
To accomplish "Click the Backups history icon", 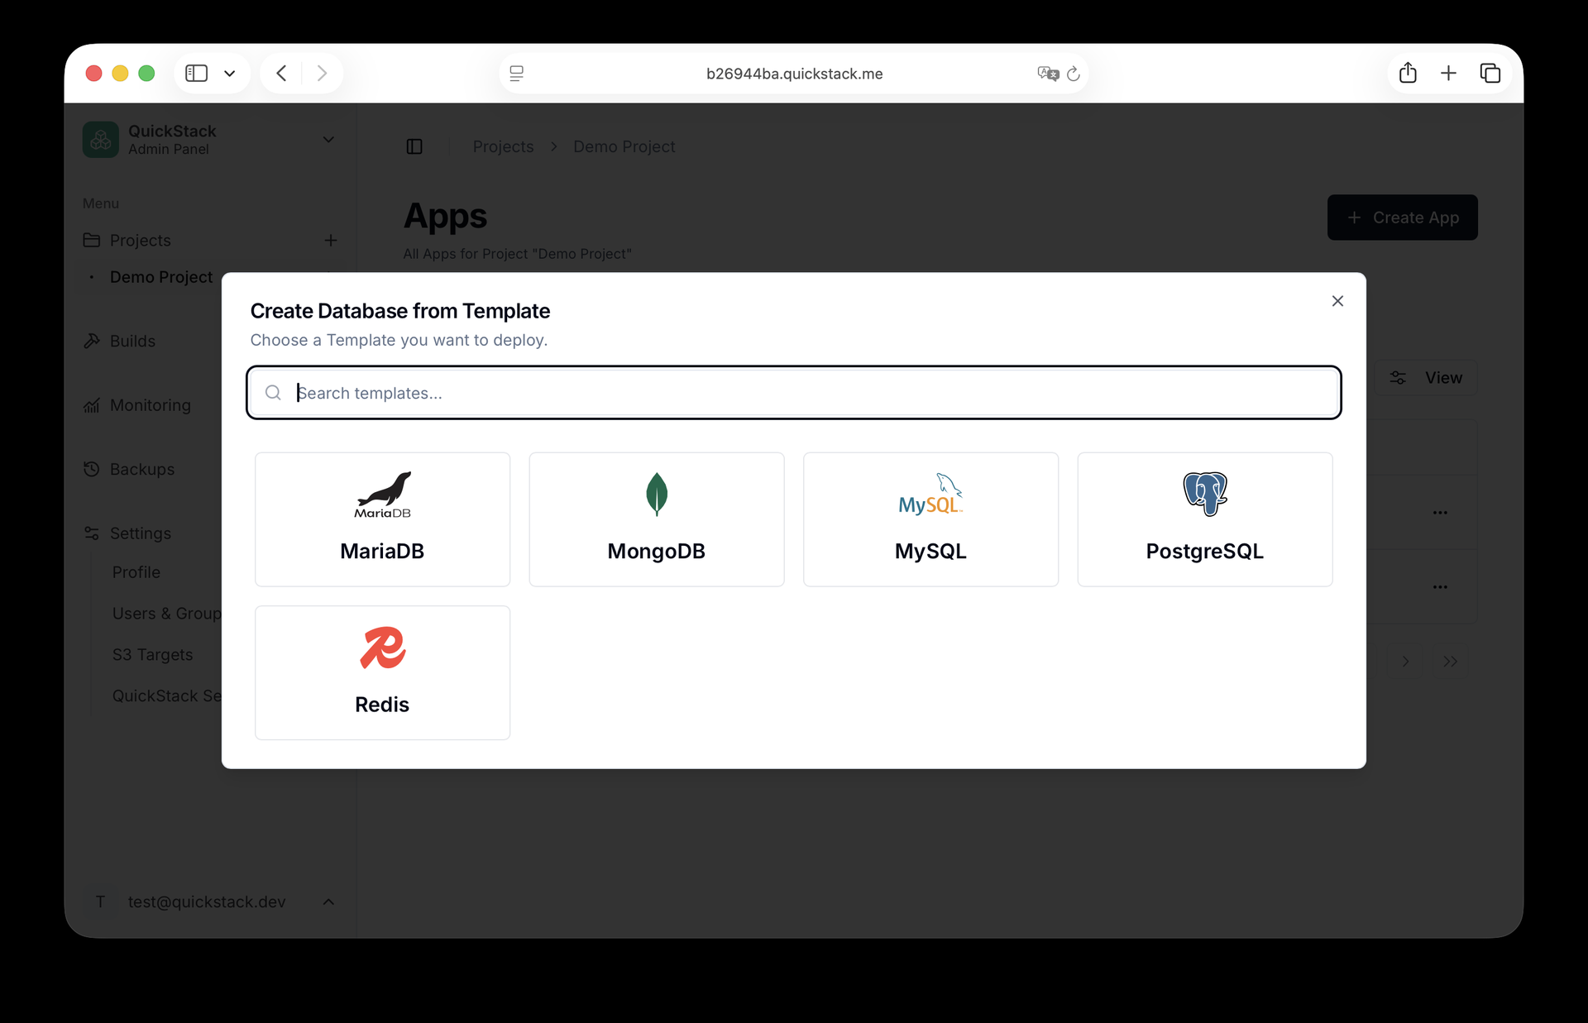I will coord(92,469).
